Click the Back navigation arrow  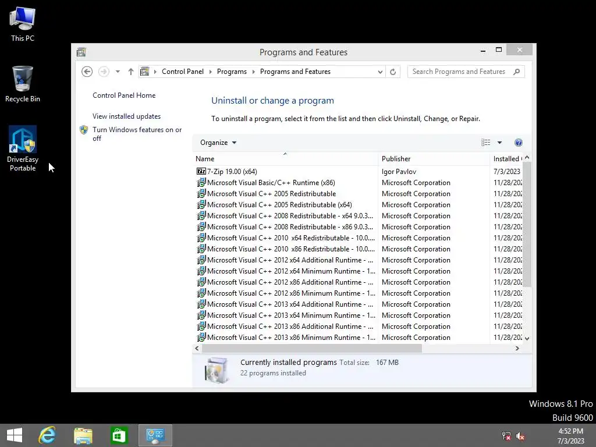tap(87, 72)
